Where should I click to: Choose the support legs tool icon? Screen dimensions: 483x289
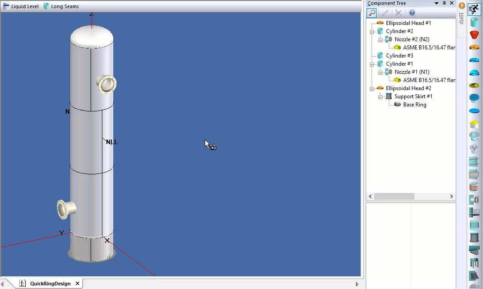click(474, 263)
